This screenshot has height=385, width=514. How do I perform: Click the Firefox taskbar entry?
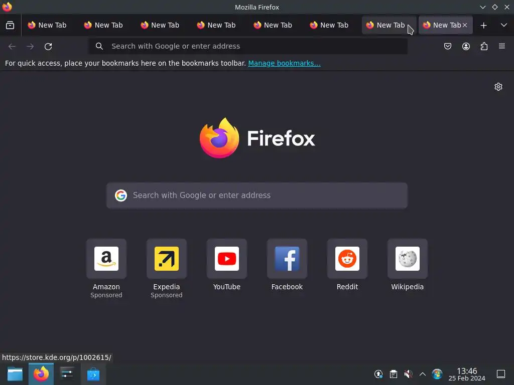pos(41,374)
